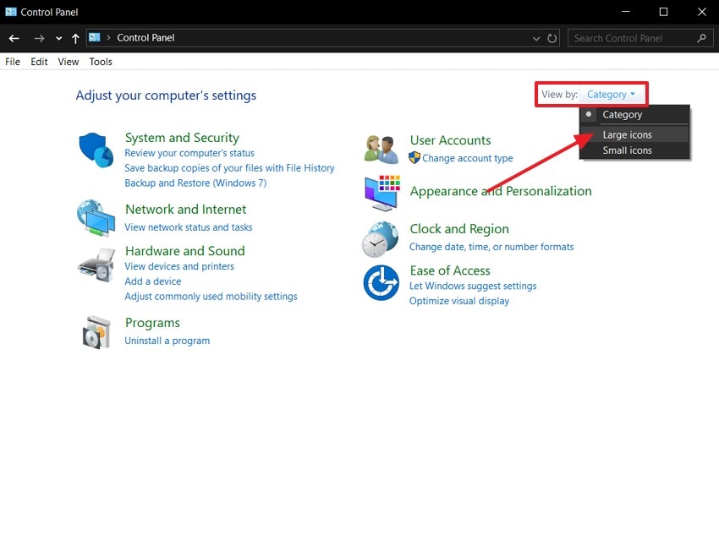The width and height of the screenshot is (719, 546).
Task: Click Let Windows suggest settings
Action: (x=473, y=286)
